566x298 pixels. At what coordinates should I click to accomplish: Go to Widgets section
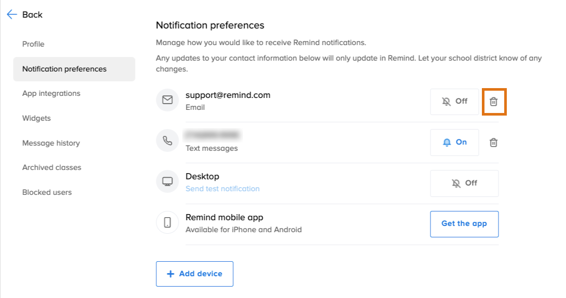36,118
